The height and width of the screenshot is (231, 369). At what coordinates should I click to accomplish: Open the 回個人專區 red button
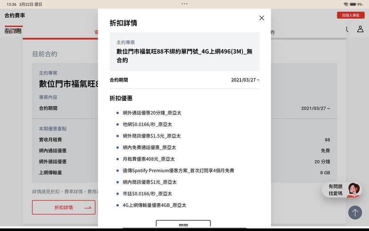point(351,15)
